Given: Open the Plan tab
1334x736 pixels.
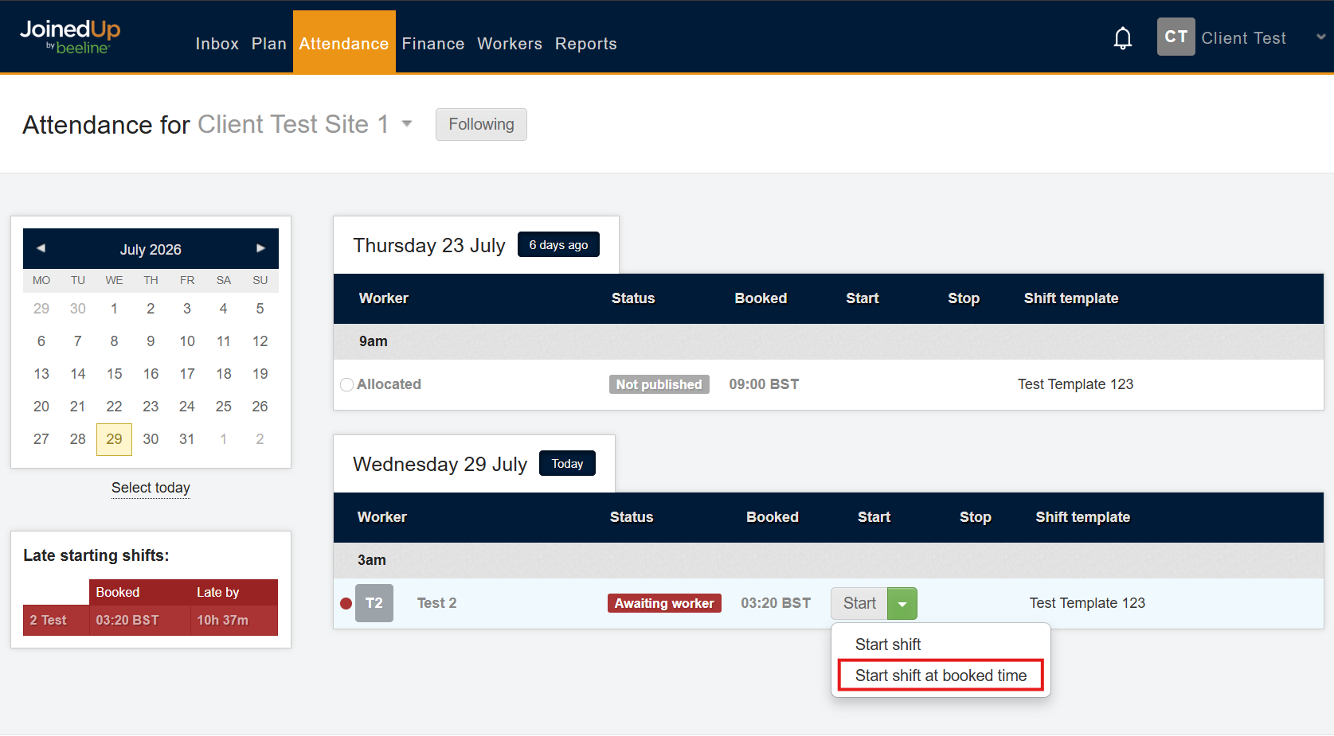Looking at the screenshot, I should pos(269,44).
